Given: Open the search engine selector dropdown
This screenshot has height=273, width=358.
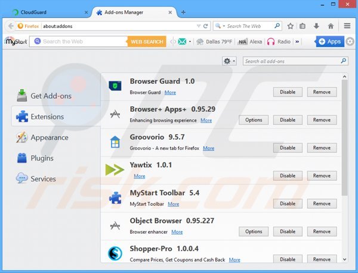Looking at the screenshot, I should click(220, 26).
